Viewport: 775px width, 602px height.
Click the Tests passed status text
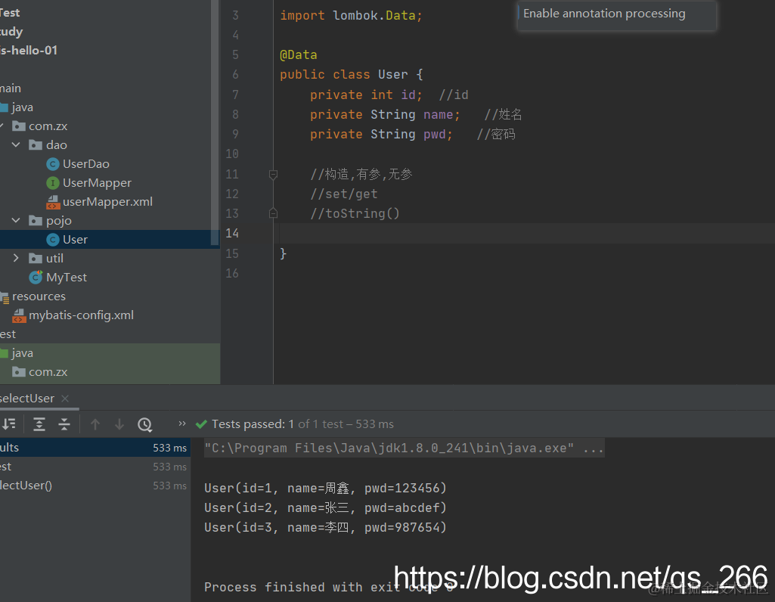coord(302,424)
